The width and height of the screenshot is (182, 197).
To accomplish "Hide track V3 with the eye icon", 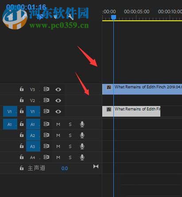I will [58, 89].
